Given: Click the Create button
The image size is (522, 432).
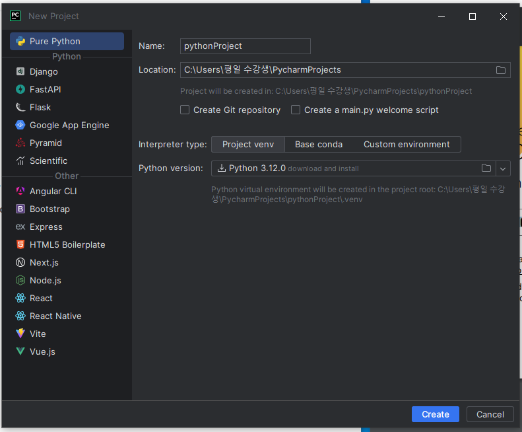Looking at the screenshot, I should pyautogui.click(x=436, y=414).
